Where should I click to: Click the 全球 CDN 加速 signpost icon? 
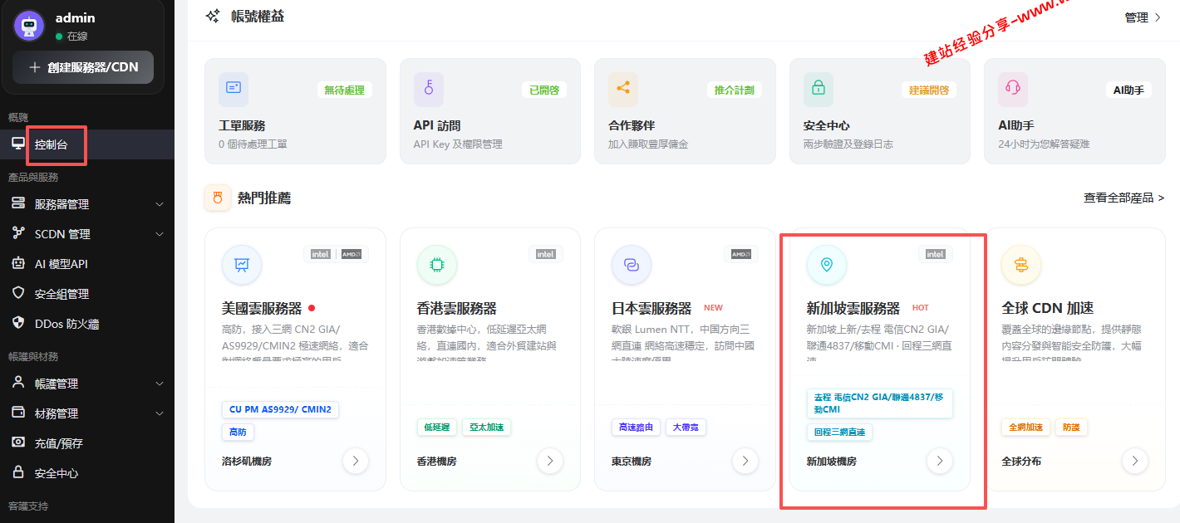(x=1021, y=265)
